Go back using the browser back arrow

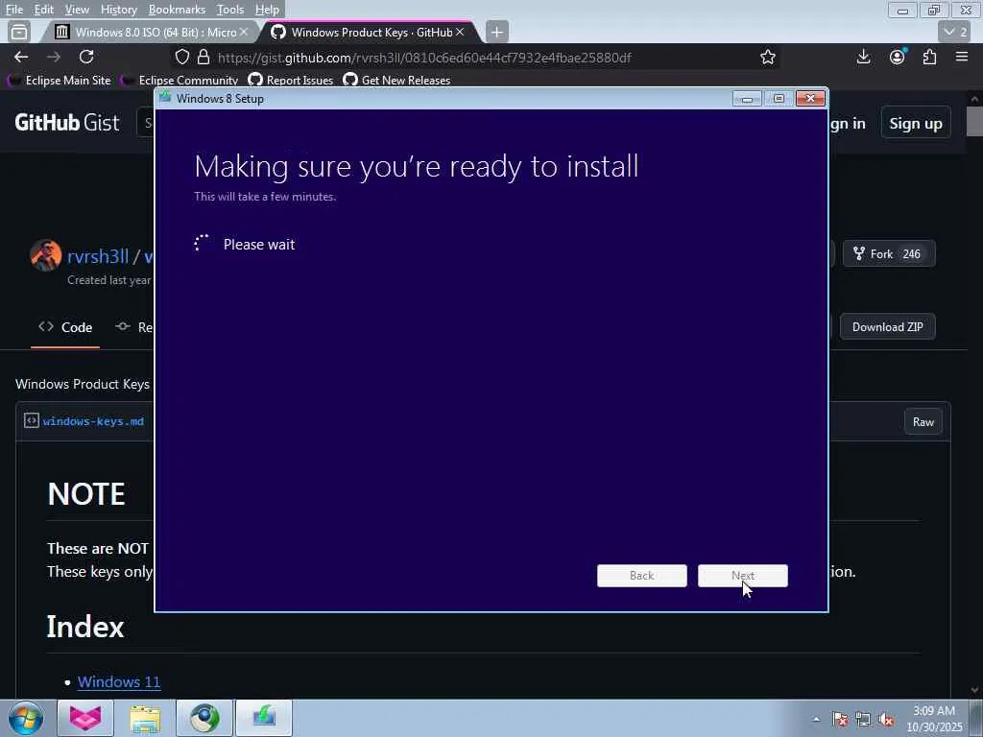(x=21, y=57)
